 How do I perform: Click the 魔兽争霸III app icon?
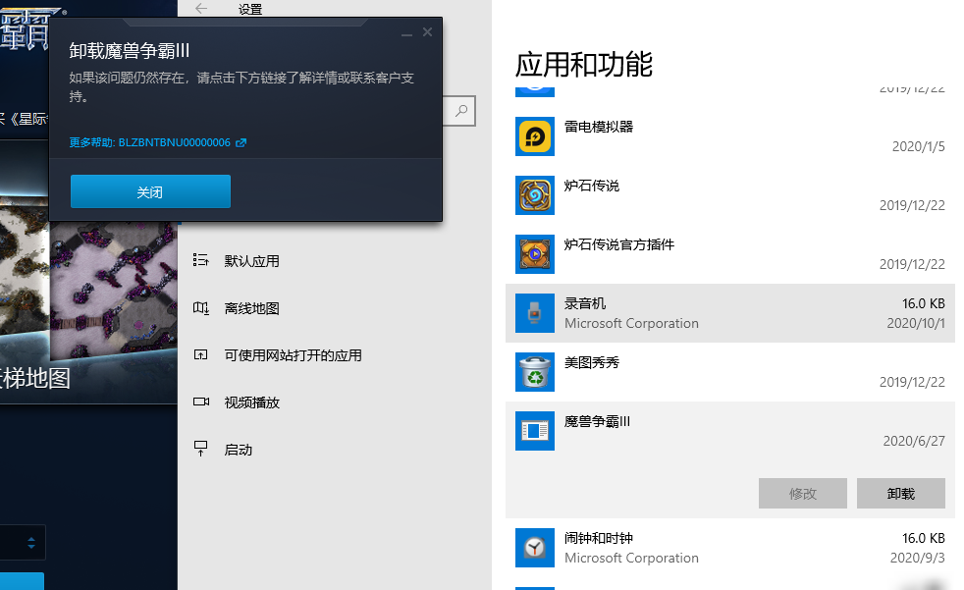[535, 431]
